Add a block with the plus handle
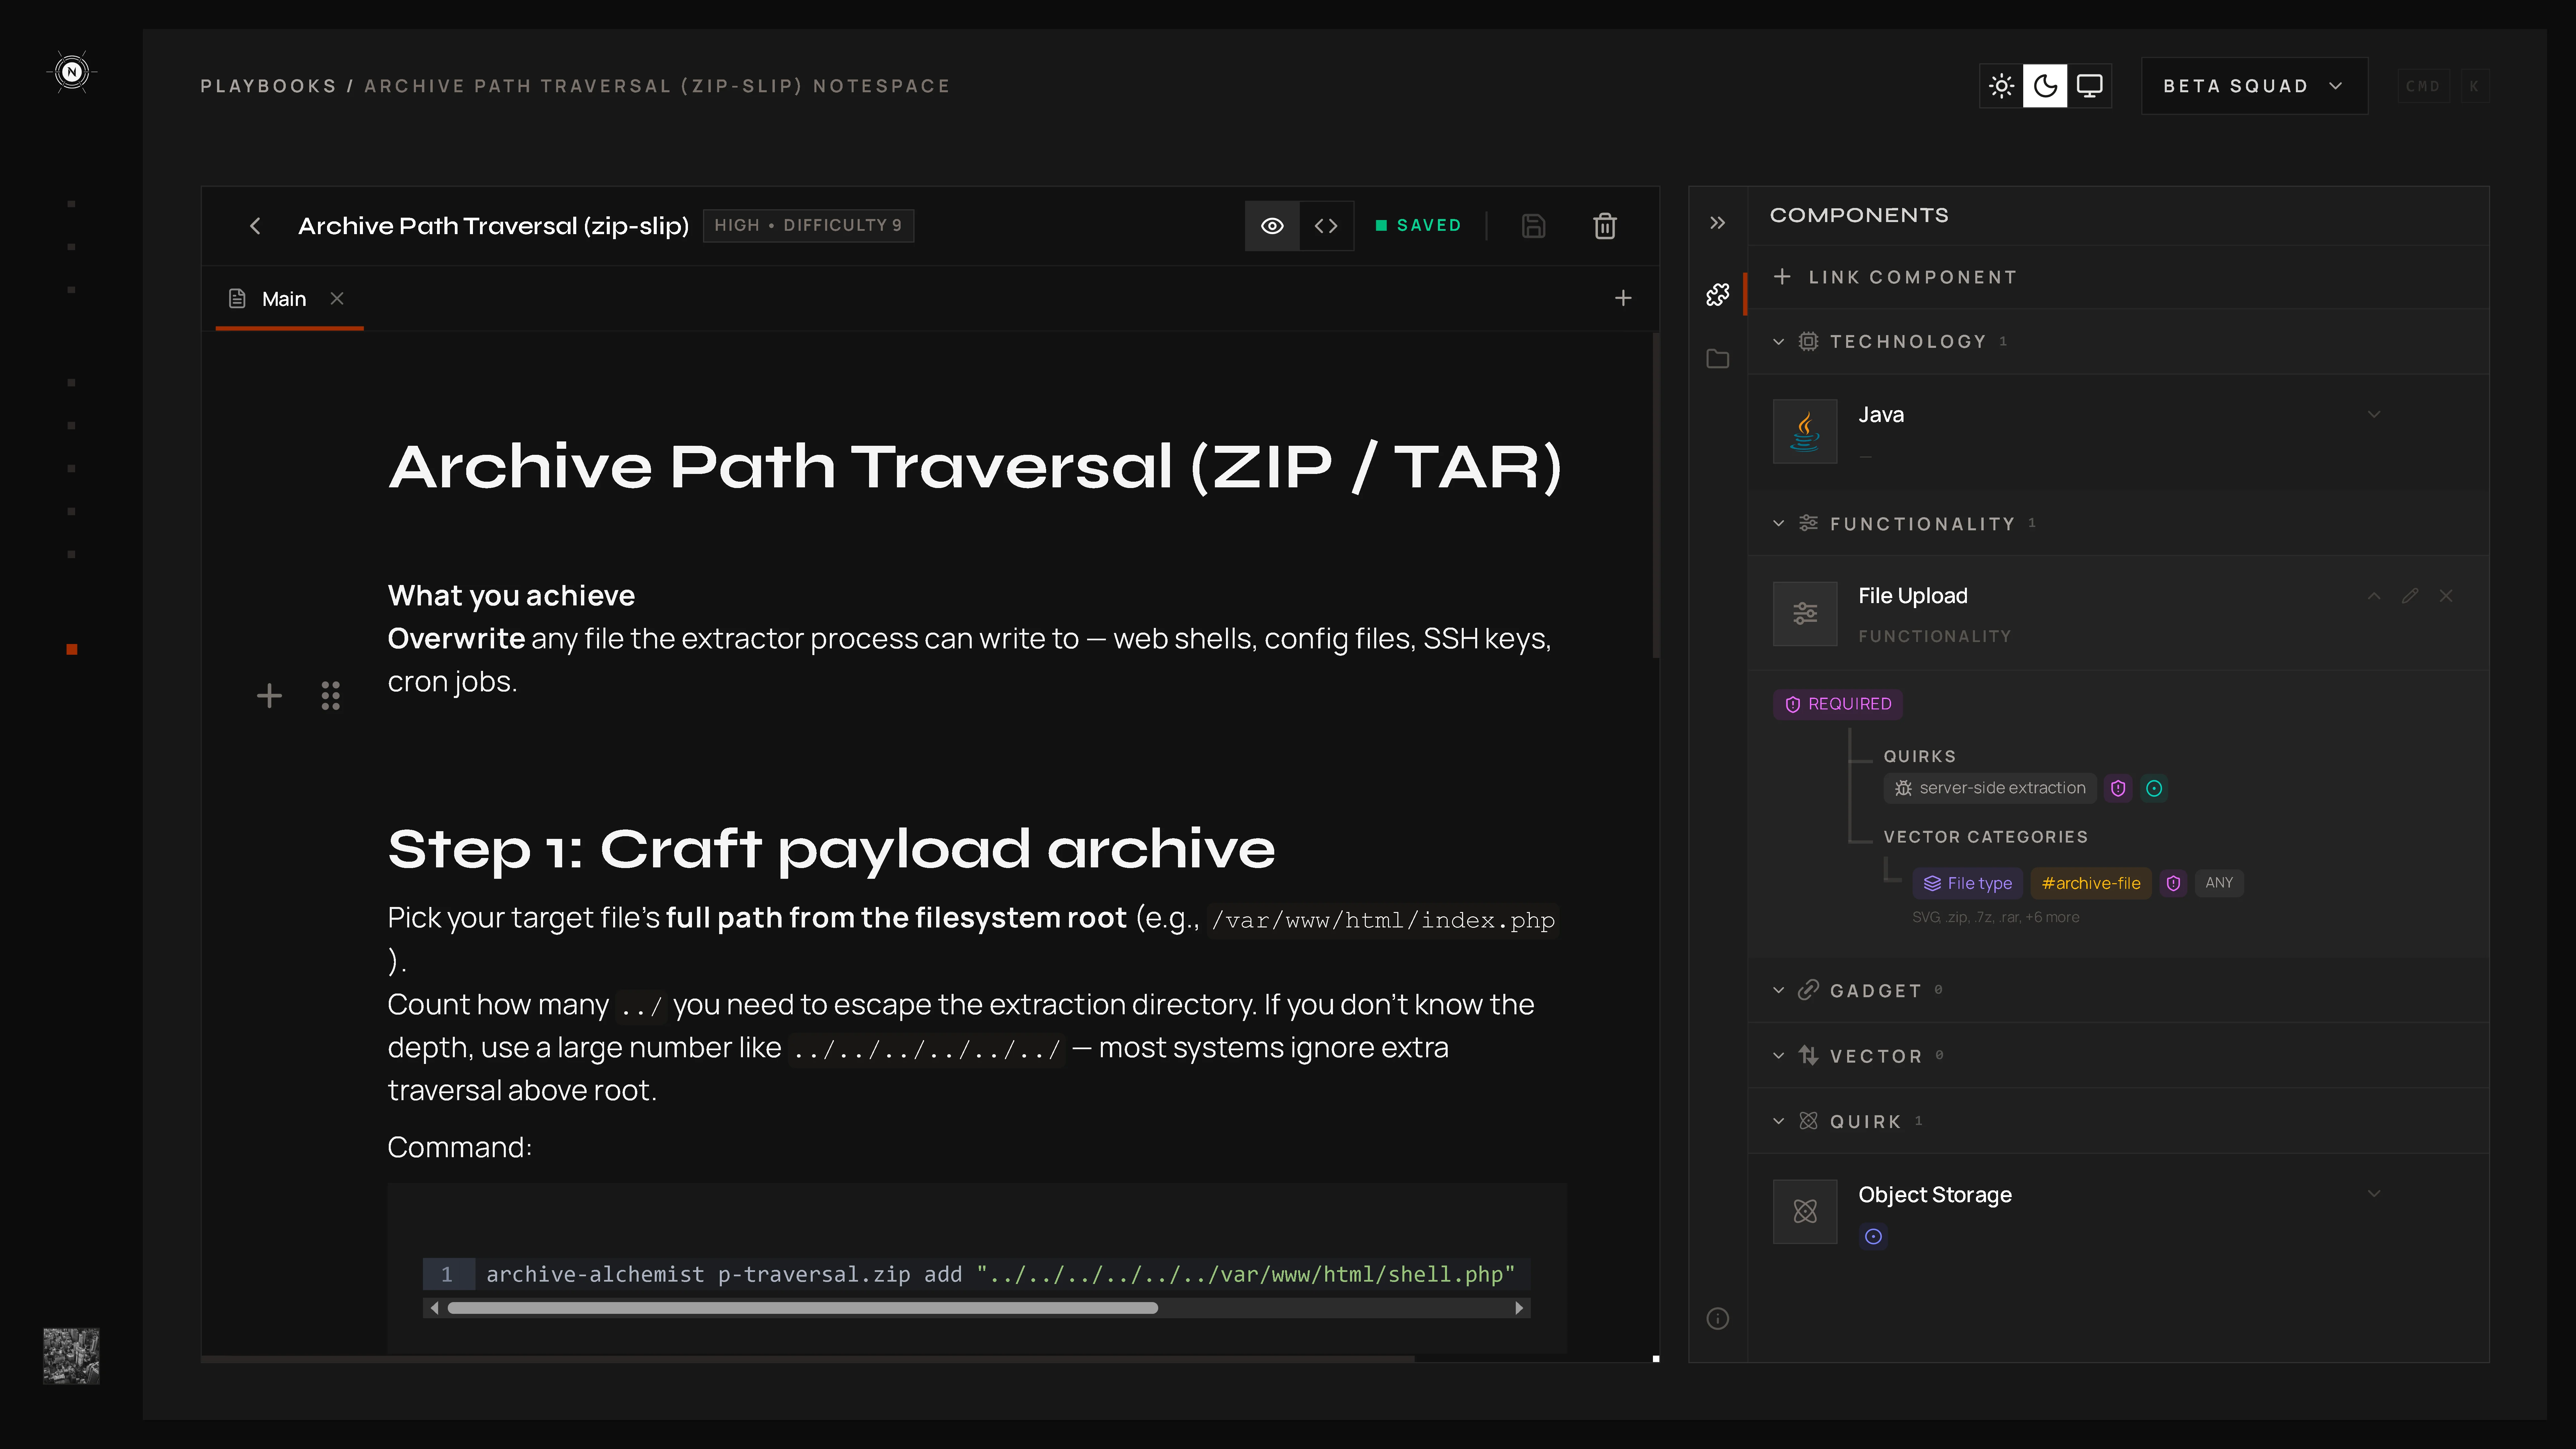This screenshot has height=1449, width=2576. click(x=269, y=696)
